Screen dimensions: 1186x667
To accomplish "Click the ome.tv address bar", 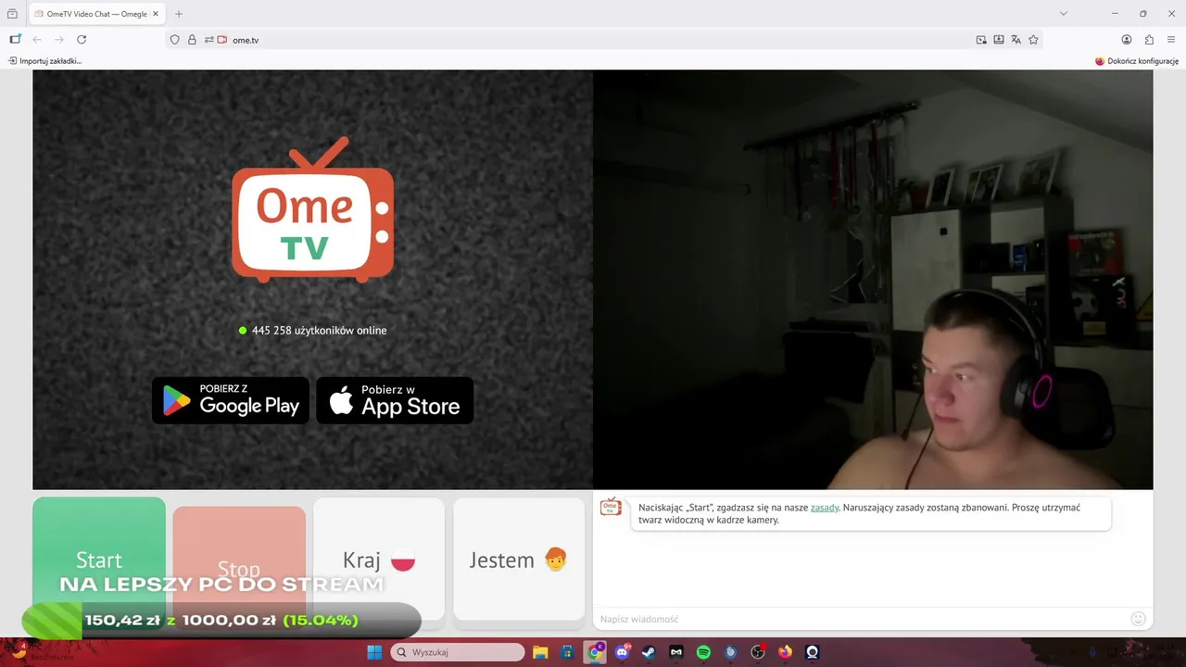I will click(602, 40).
